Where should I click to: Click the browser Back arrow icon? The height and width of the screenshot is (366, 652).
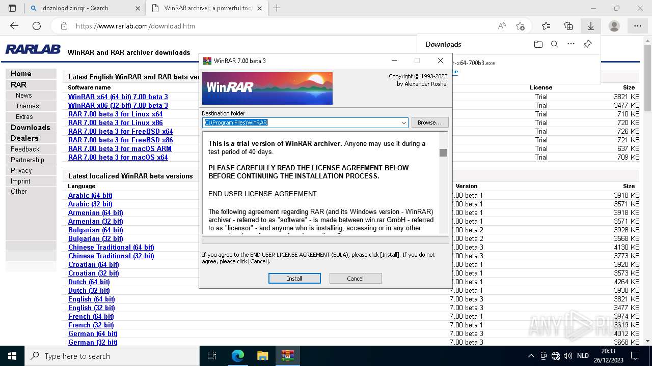[14, 26]
